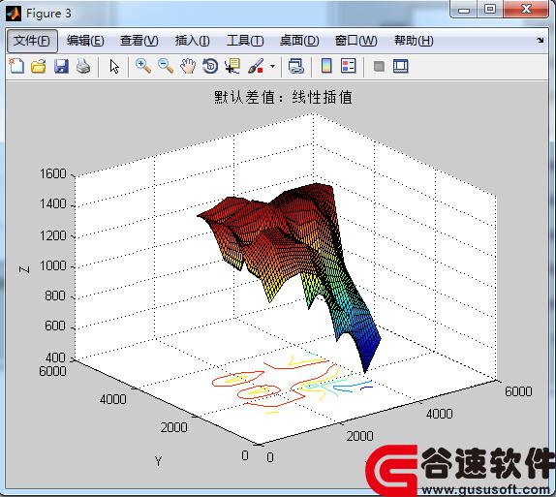The image size is (556, 497).
Task: Print the figure using the printer icon
Action: click(83, 66)
